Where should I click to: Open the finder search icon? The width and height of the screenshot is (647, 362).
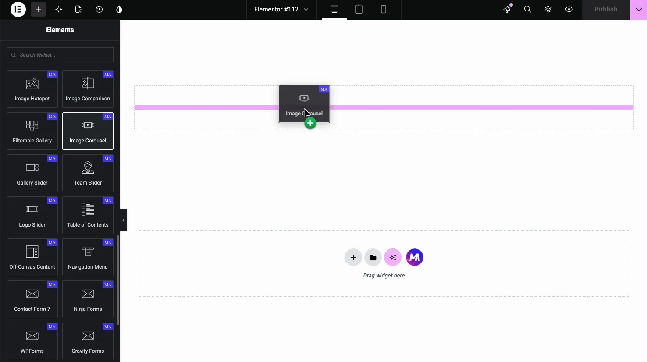tap(528, 9)
